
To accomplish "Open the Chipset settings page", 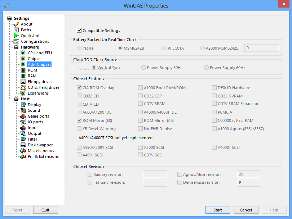I will coord(35,59).
